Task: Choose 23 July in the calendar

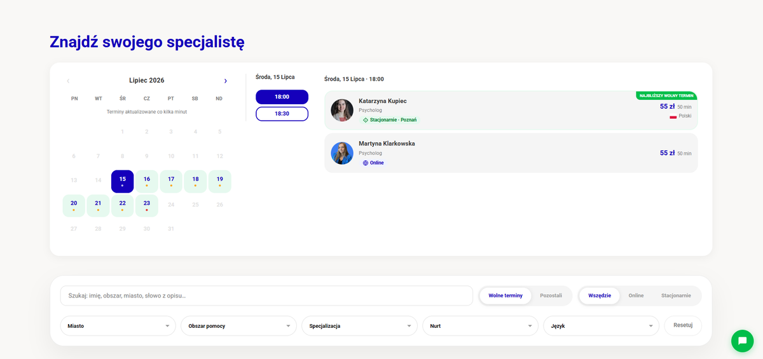Action: pyautogui.click(x=147, y=205)
